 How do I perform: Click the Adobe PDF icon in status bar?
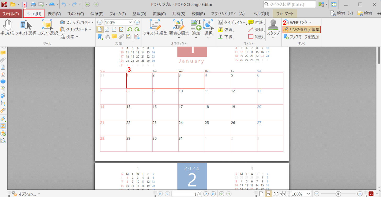(371, 194)
